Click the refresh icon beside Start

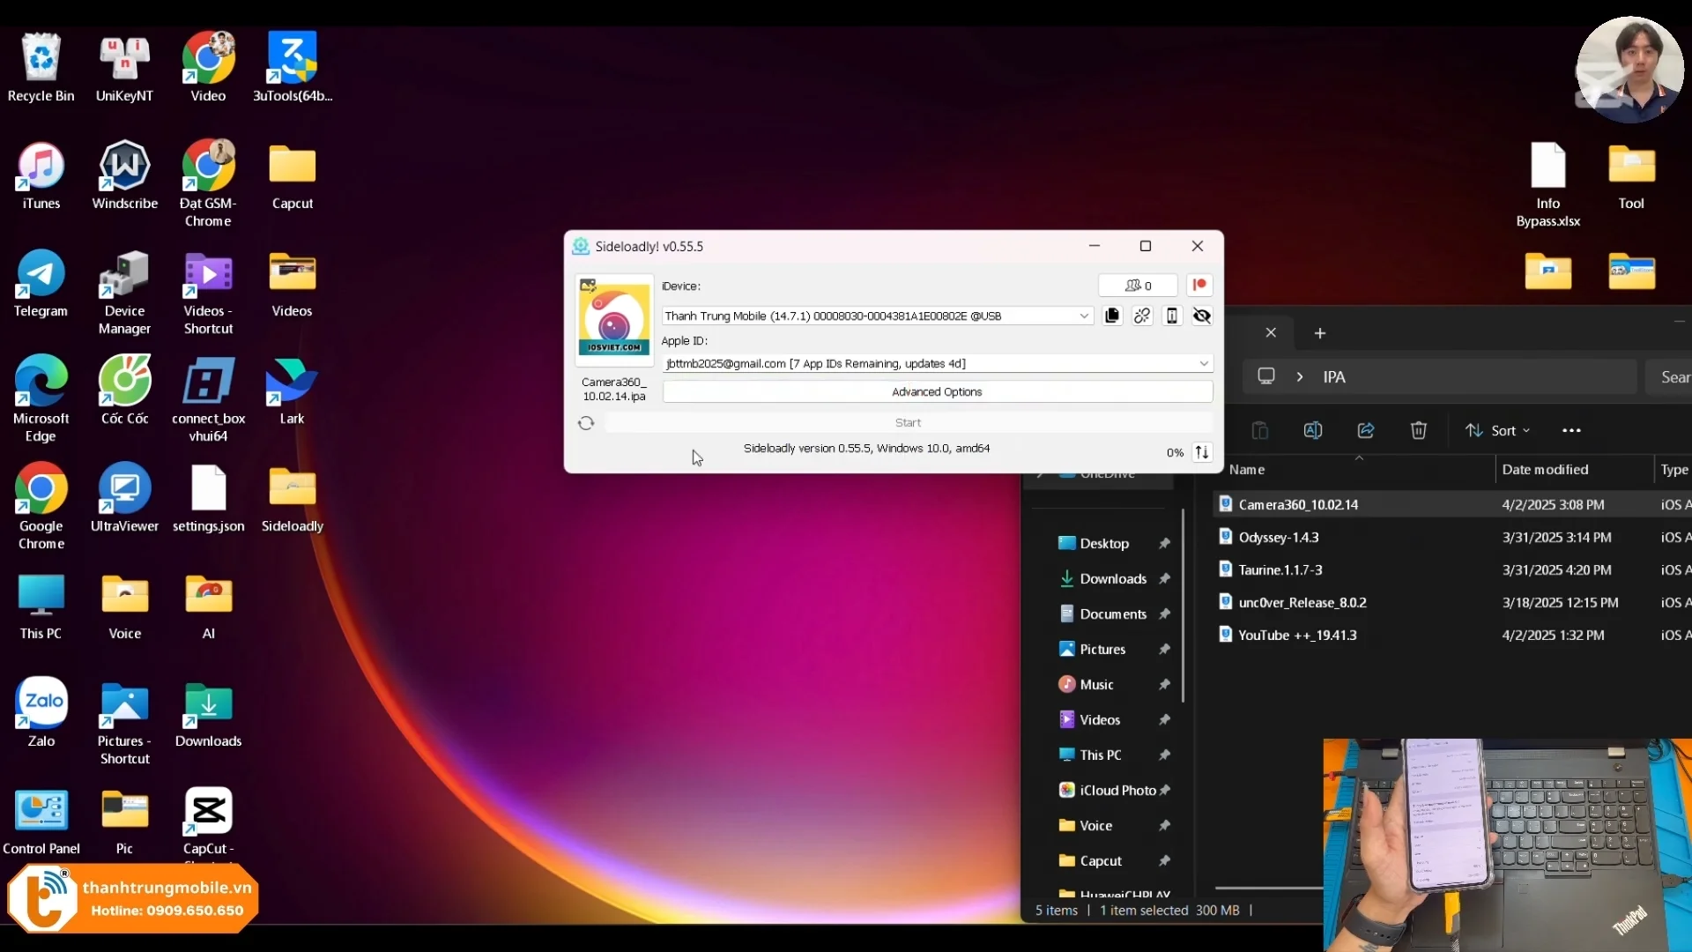click(586, 423)
